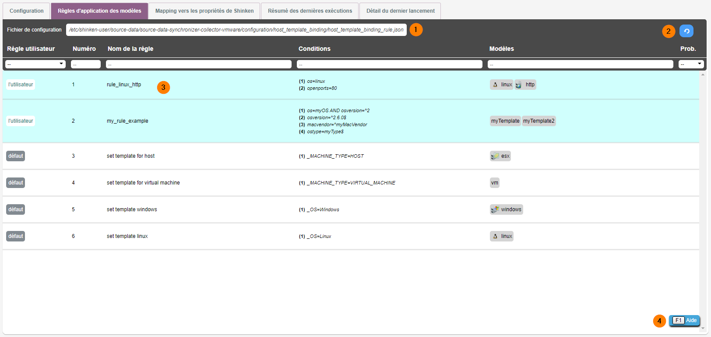Switch to the Configuration tab
The height and width of the screenshot is (337, 711).
(27, 11)
